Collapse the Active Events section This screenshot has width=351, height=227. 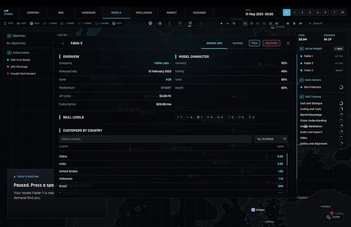click(9, 53)
